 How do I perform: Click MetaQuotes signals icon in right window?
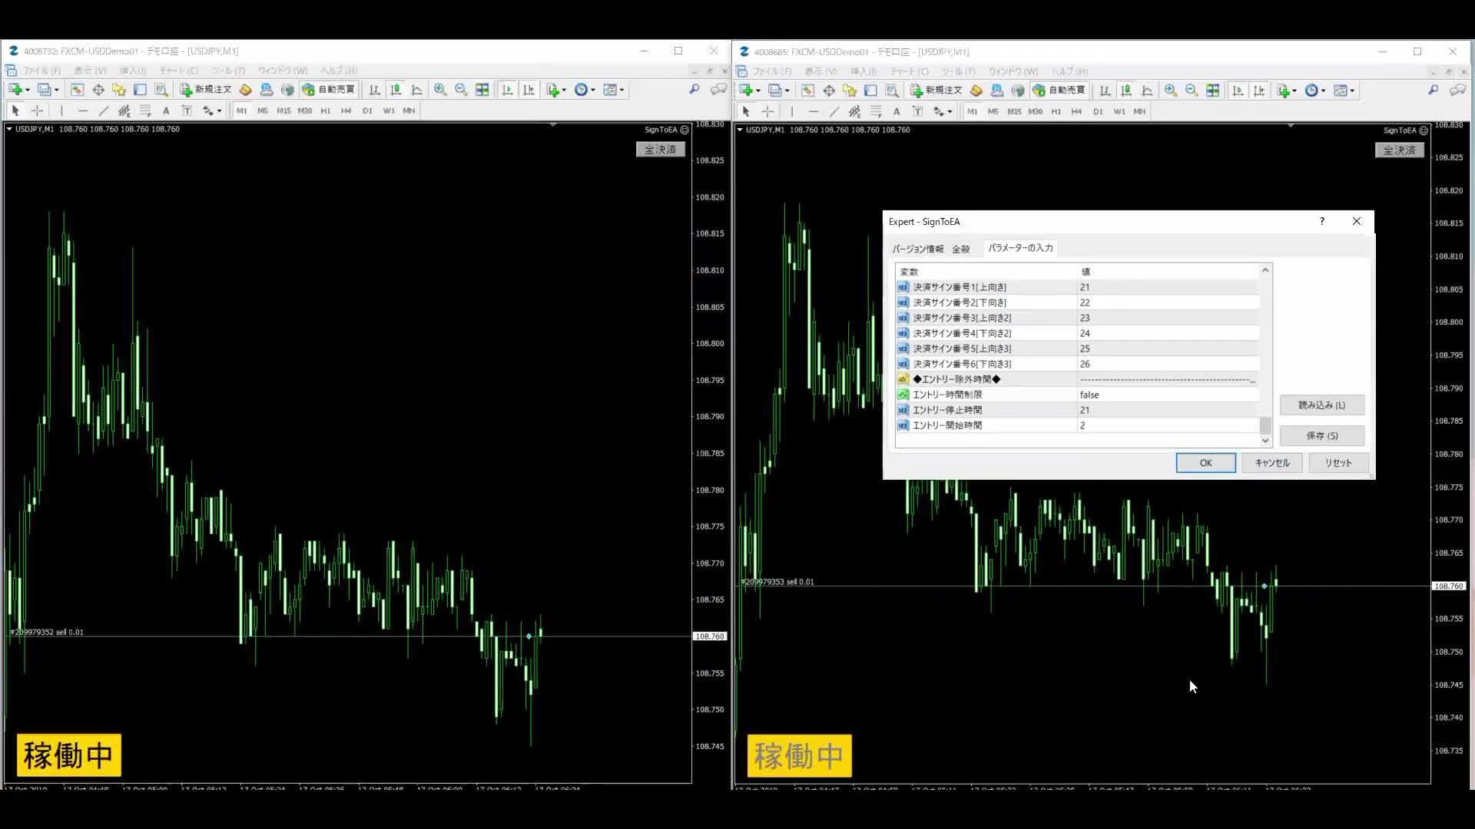[x=1018, y=91]
